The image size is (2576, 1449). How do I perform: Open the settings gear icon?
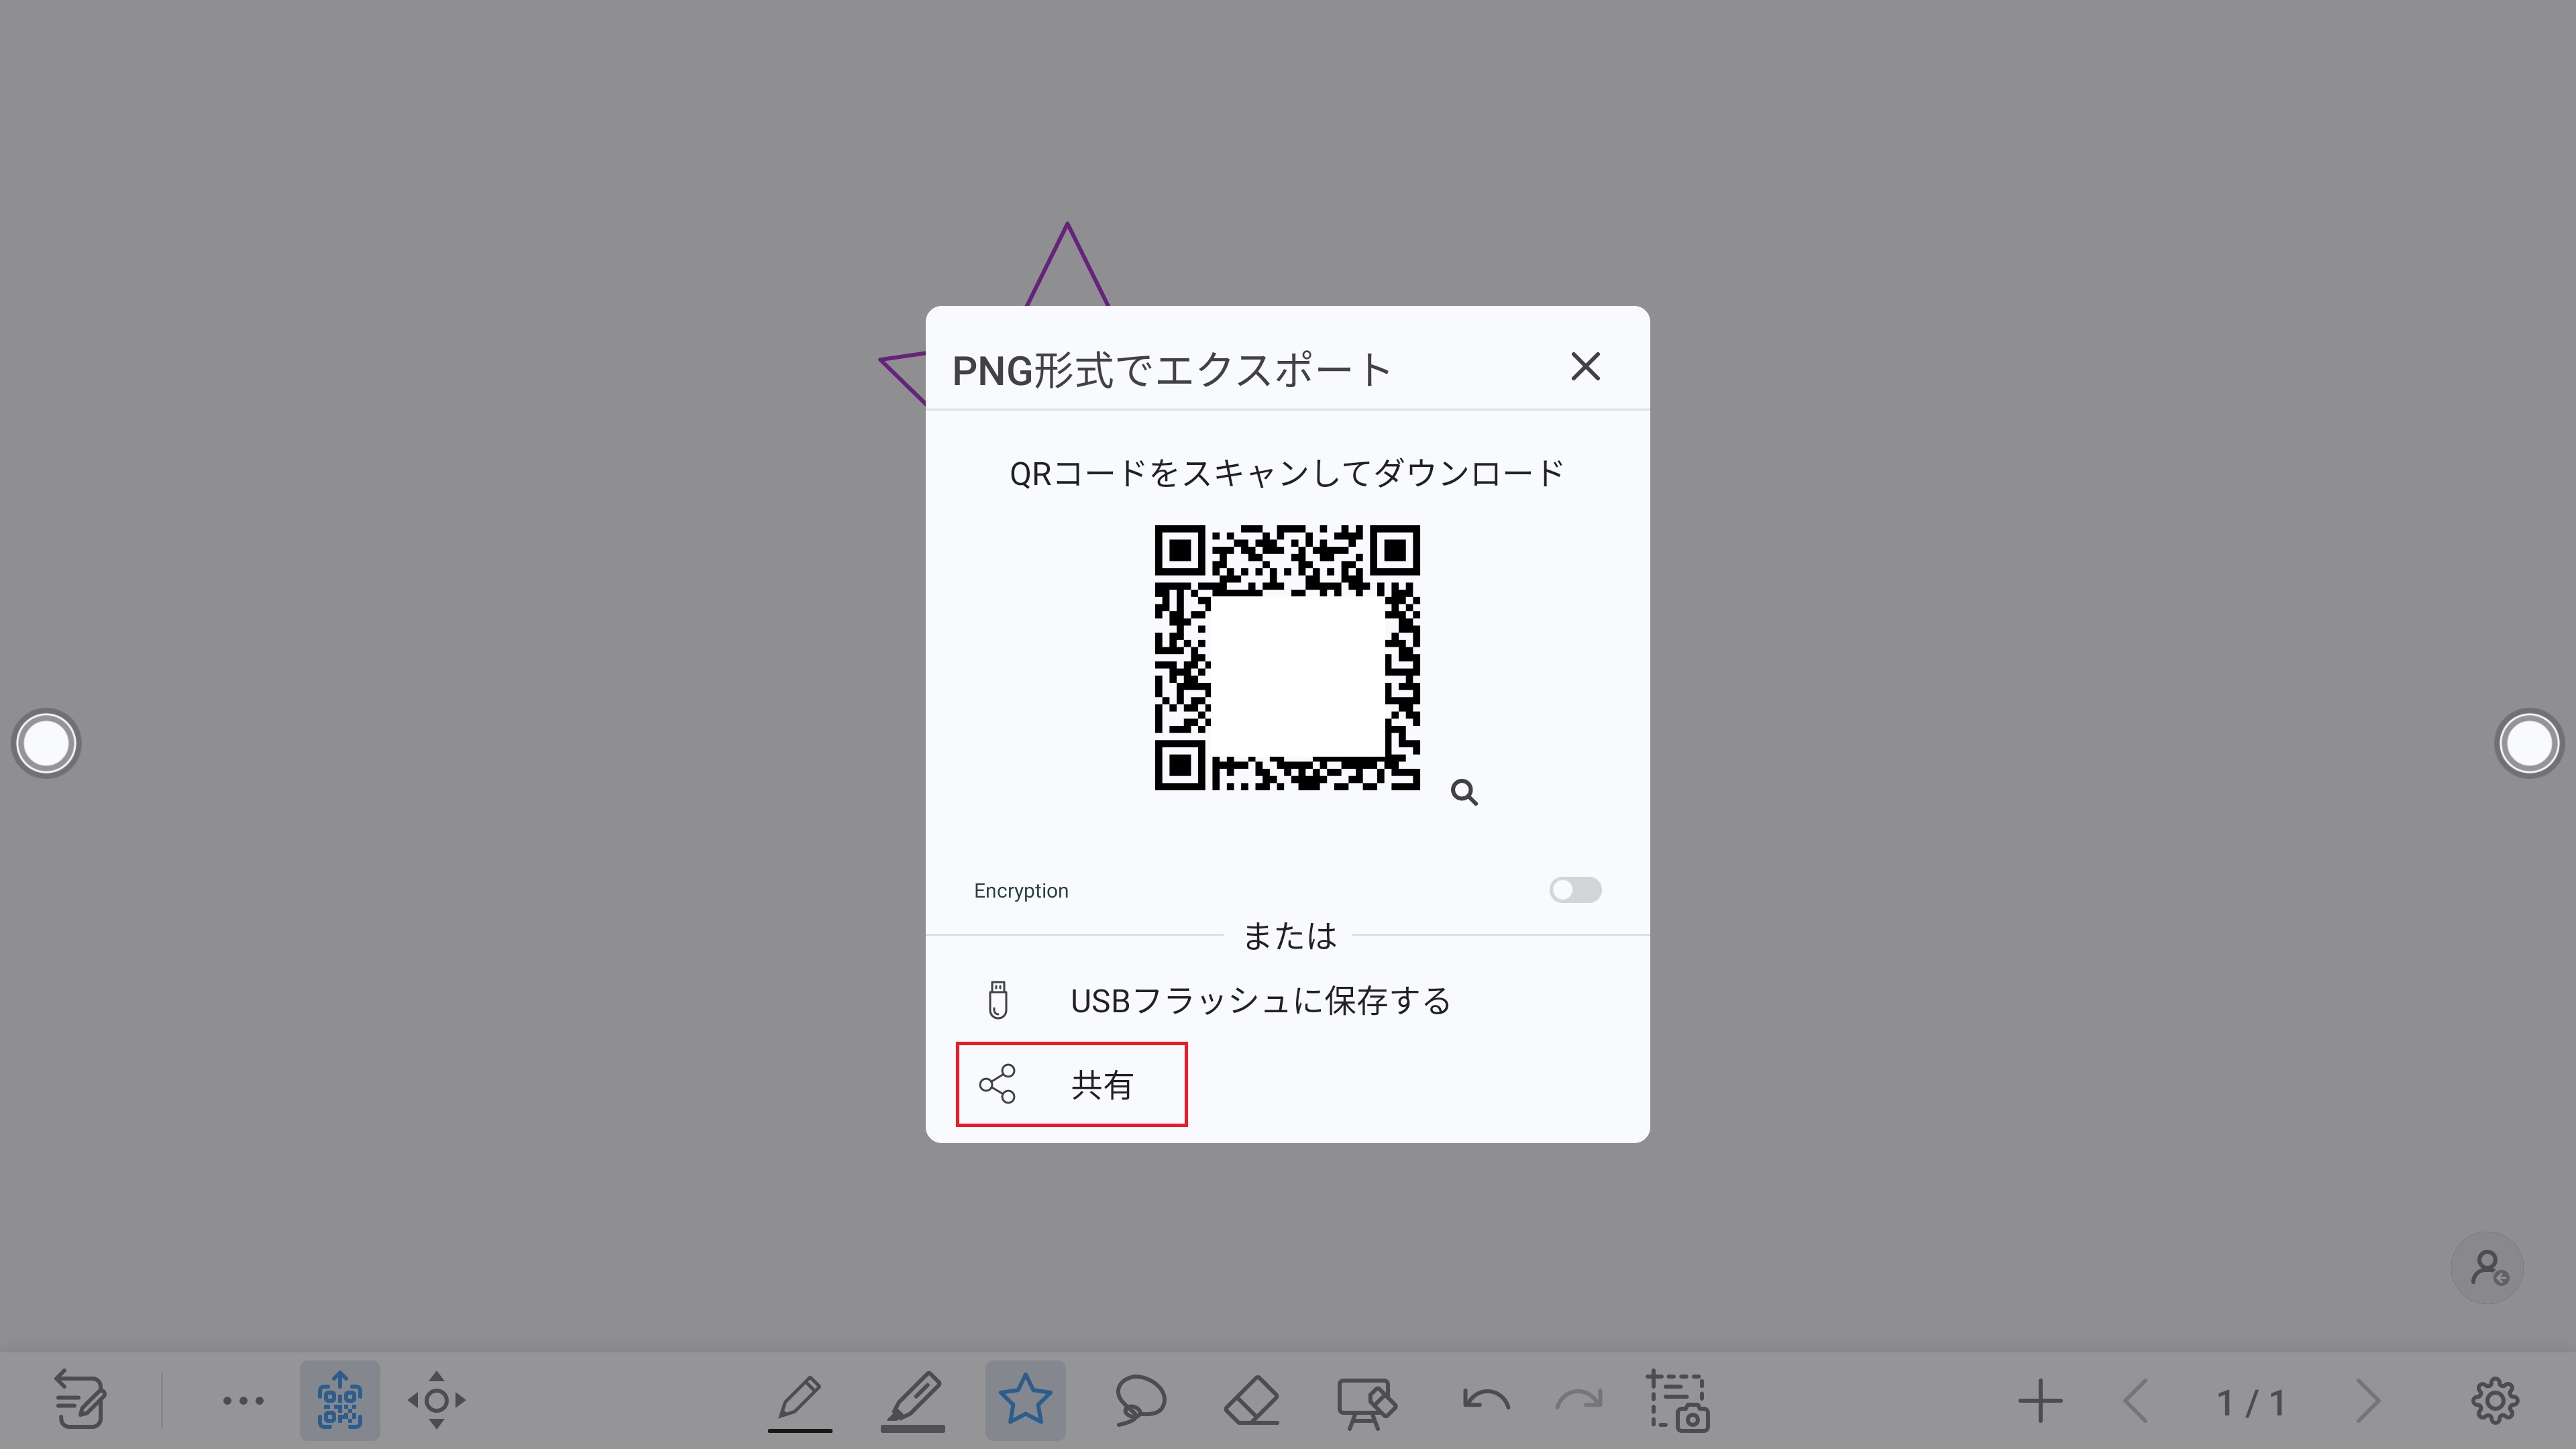pos(2495,1400)
